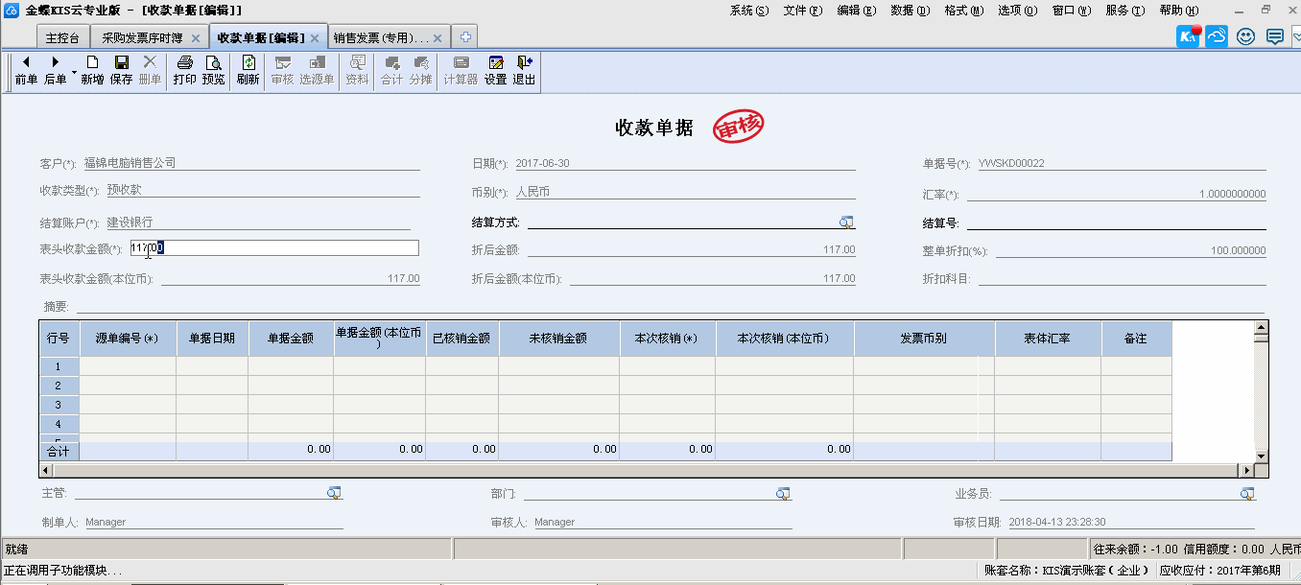Refresh the voucher with 刷新 icon
This screenshot has width=1301, height=585.
248,70
